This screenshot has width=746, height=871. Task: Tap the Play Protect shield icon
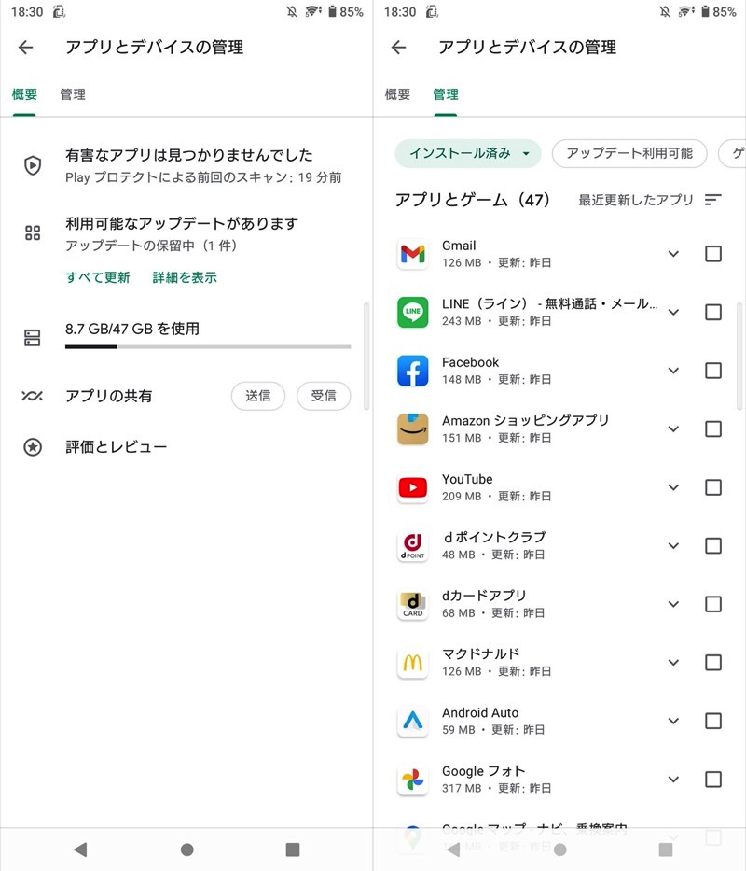tap(33, 165)
